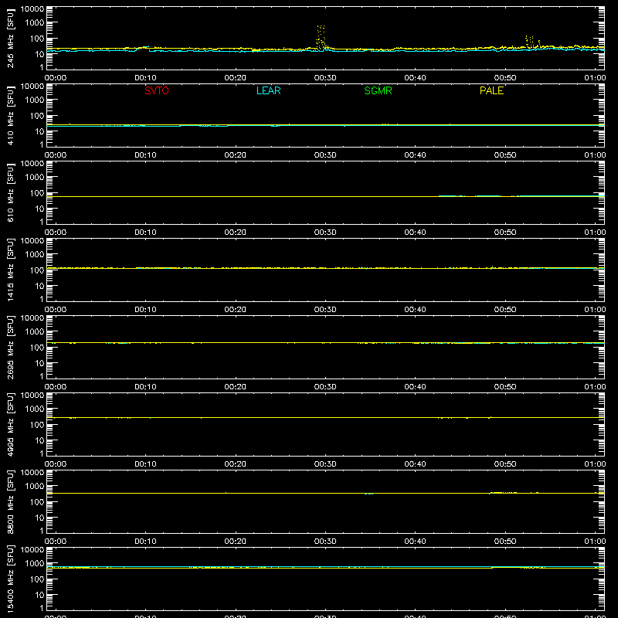The image size is (618, 618).
Task: Click the 00:30 time label below the 4995 MHz plot
Action: [325, 464]
